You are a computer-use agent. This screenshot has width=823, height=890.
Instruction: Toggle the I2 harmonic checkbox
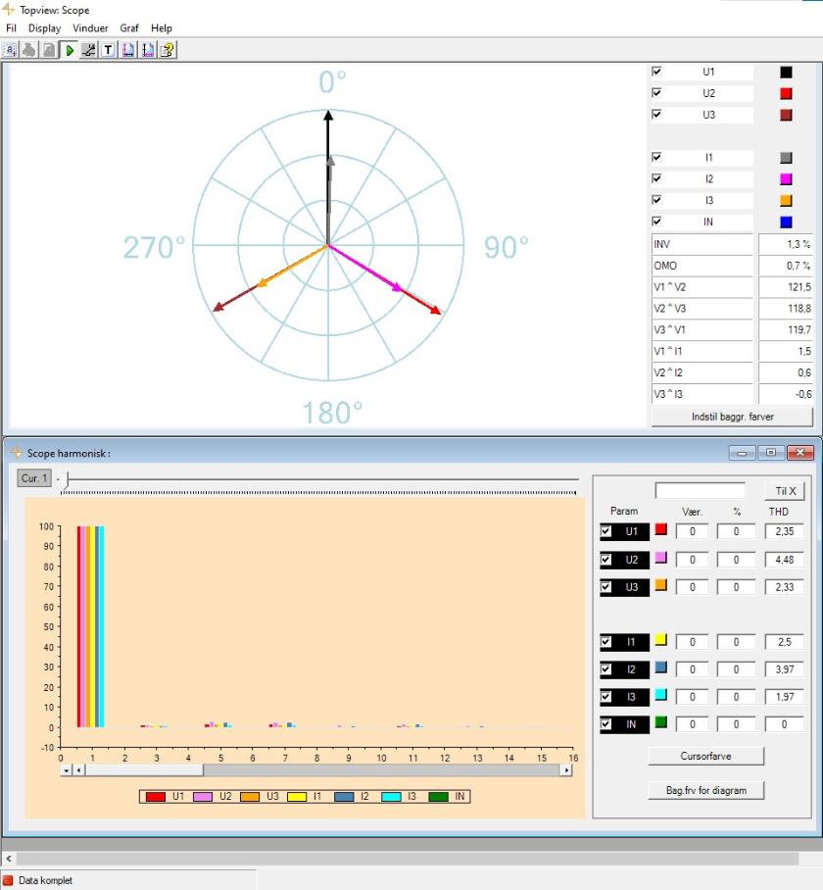[606, 669]
